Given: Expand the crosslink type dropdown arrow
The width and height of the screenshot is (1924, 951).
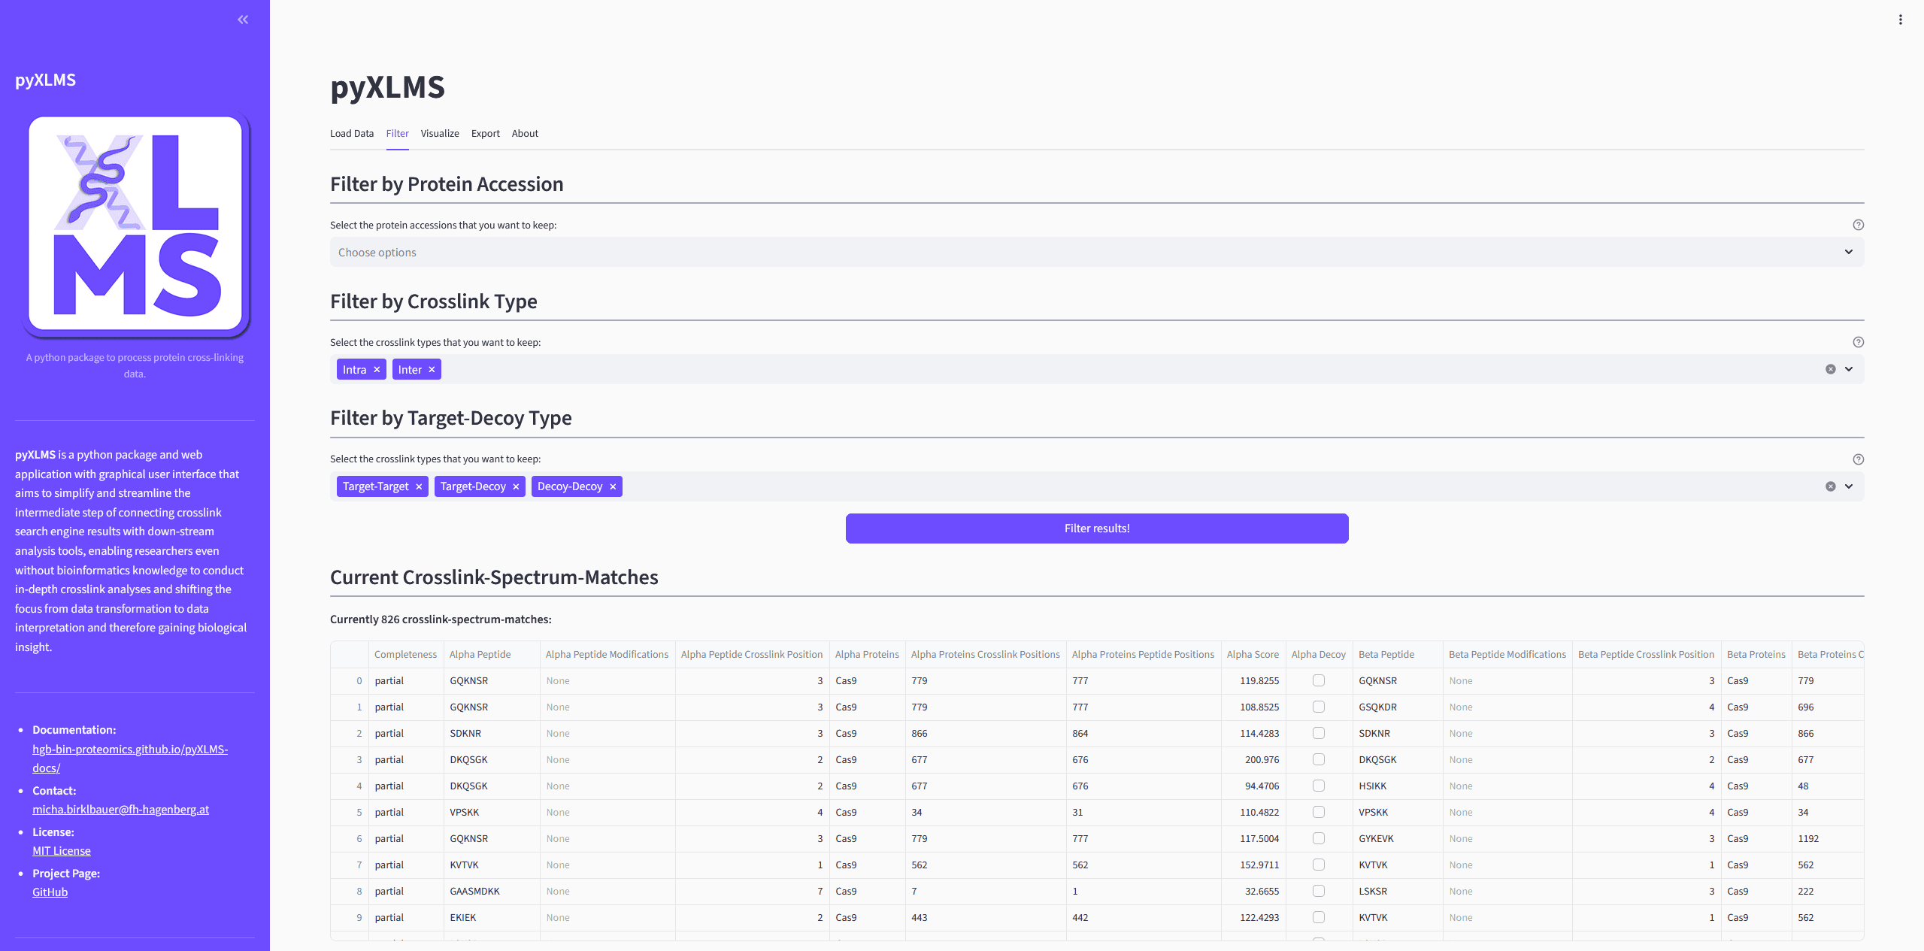Looking at the screenshot, I should pyautogui.click(x=1849, y=369).
